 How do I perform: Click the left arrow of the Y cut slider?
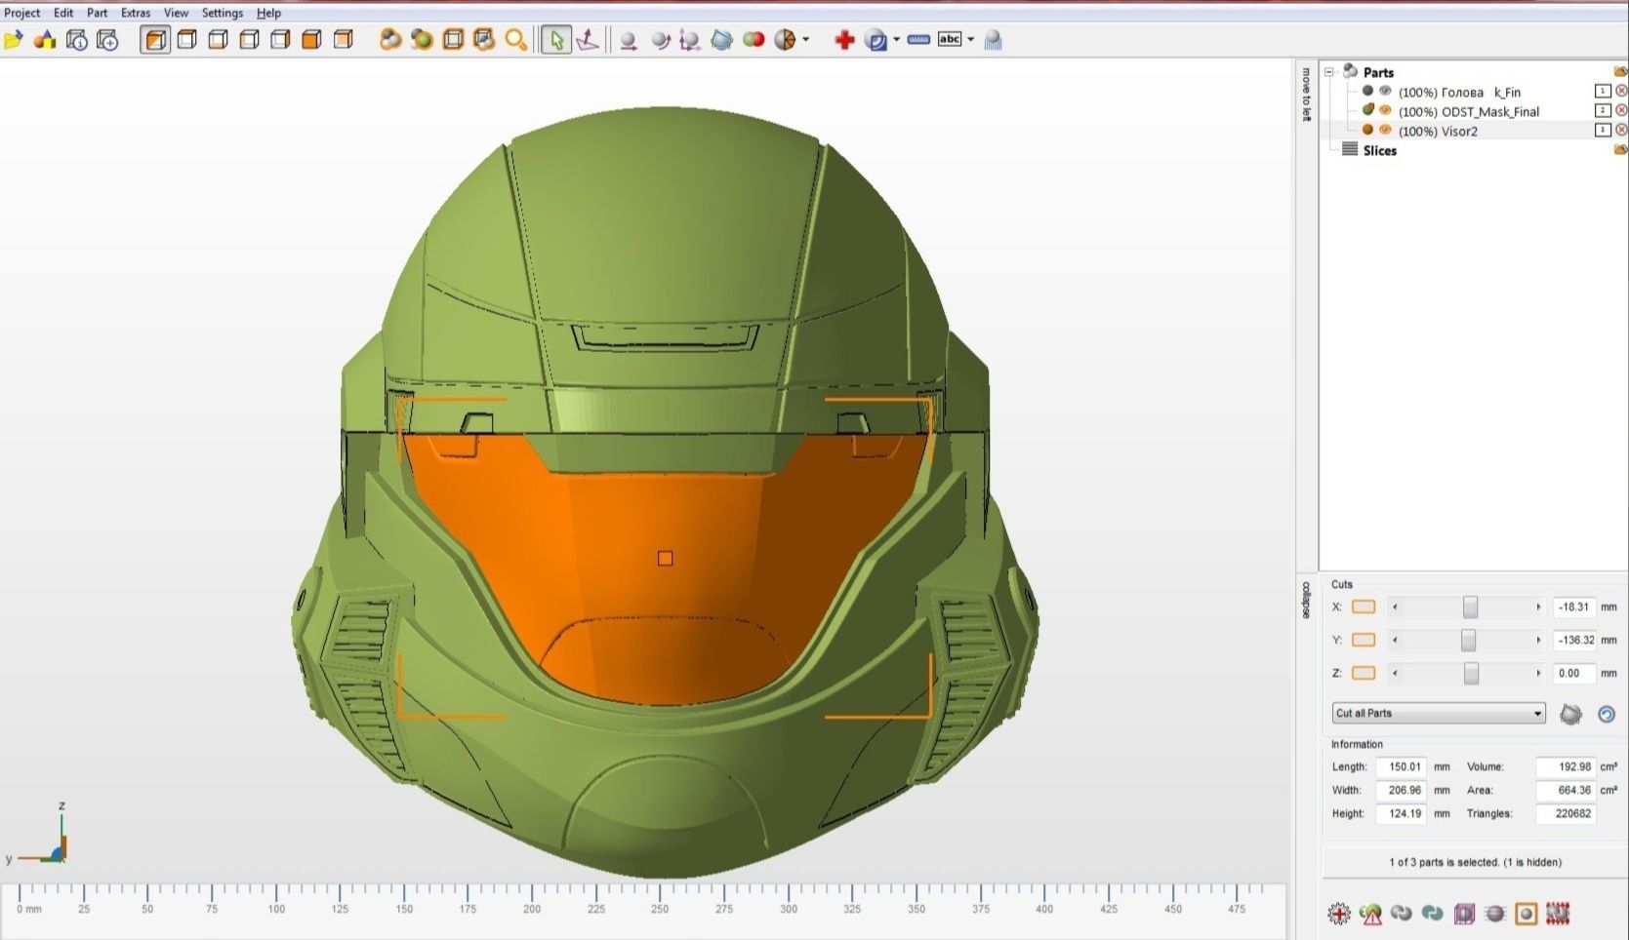point(1395,640)
